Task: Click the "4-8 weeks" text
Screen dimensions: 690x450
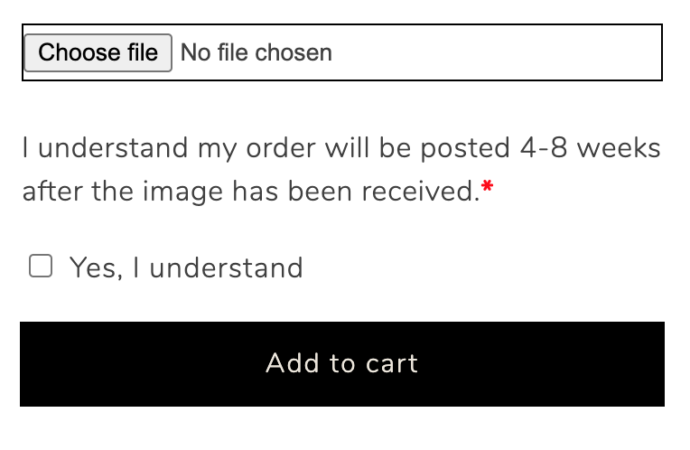Action: click(590, 147)
